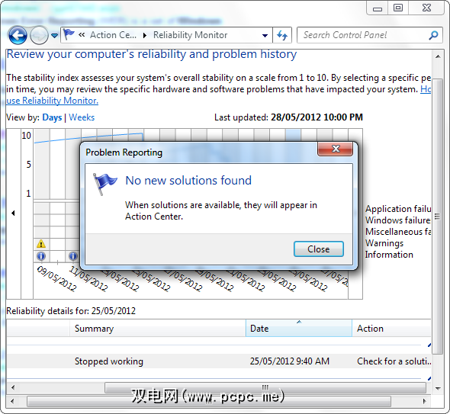This screenshot has height=414, width=450.
Task: Sort by the Date column header
Action: click(x=299, y=328)
